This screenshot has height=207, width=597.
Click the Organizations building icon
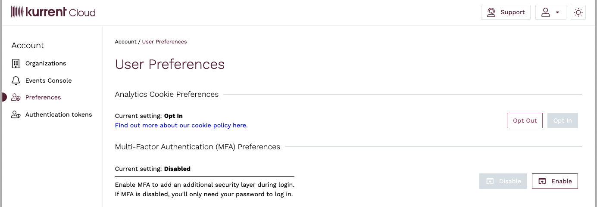(x=16, y=64)
